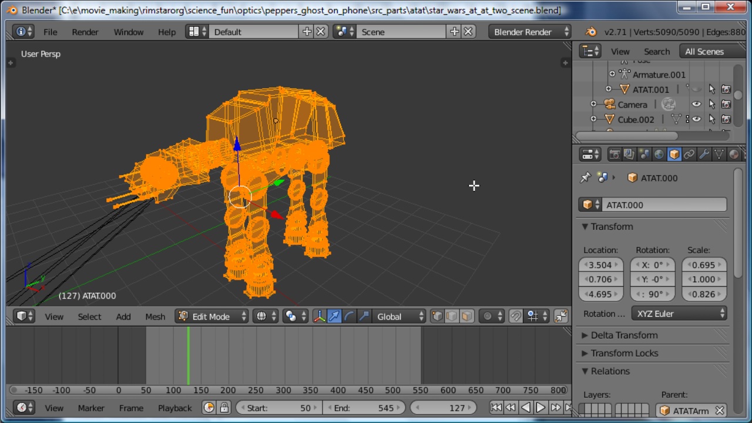
Task: Open the Edit Mode dropdown
Action: tap(212, 316)
